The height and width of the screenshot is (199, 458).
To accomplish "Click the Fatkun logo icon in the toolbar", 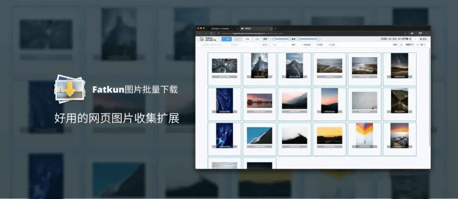I will pos(201,39).
